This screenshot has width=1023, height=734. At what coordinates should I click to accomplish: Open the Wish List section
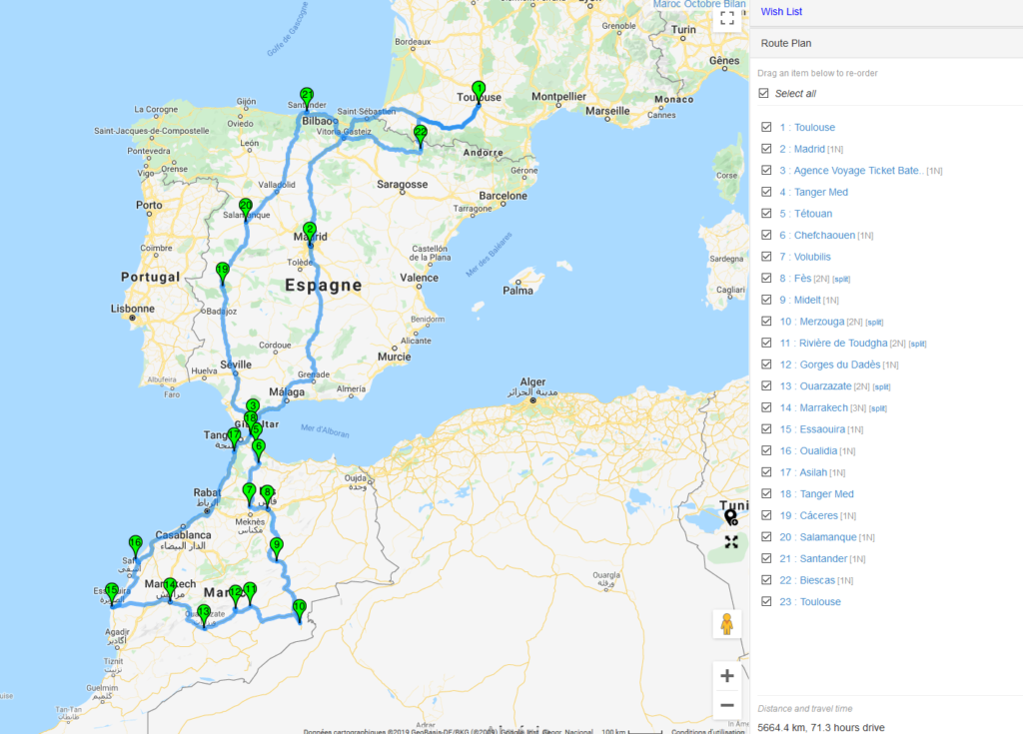coord(781,12)
